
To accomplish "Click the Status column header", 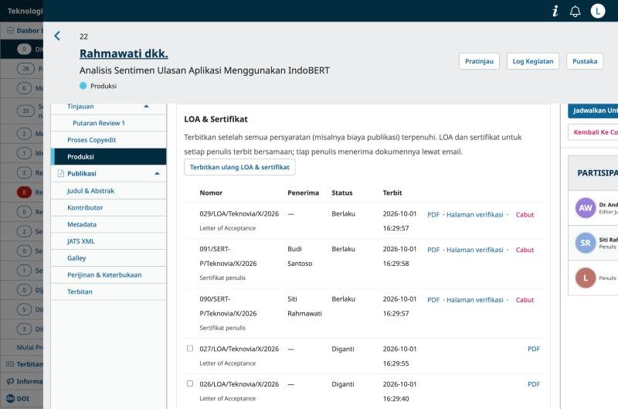I will (x=341, y=193).
